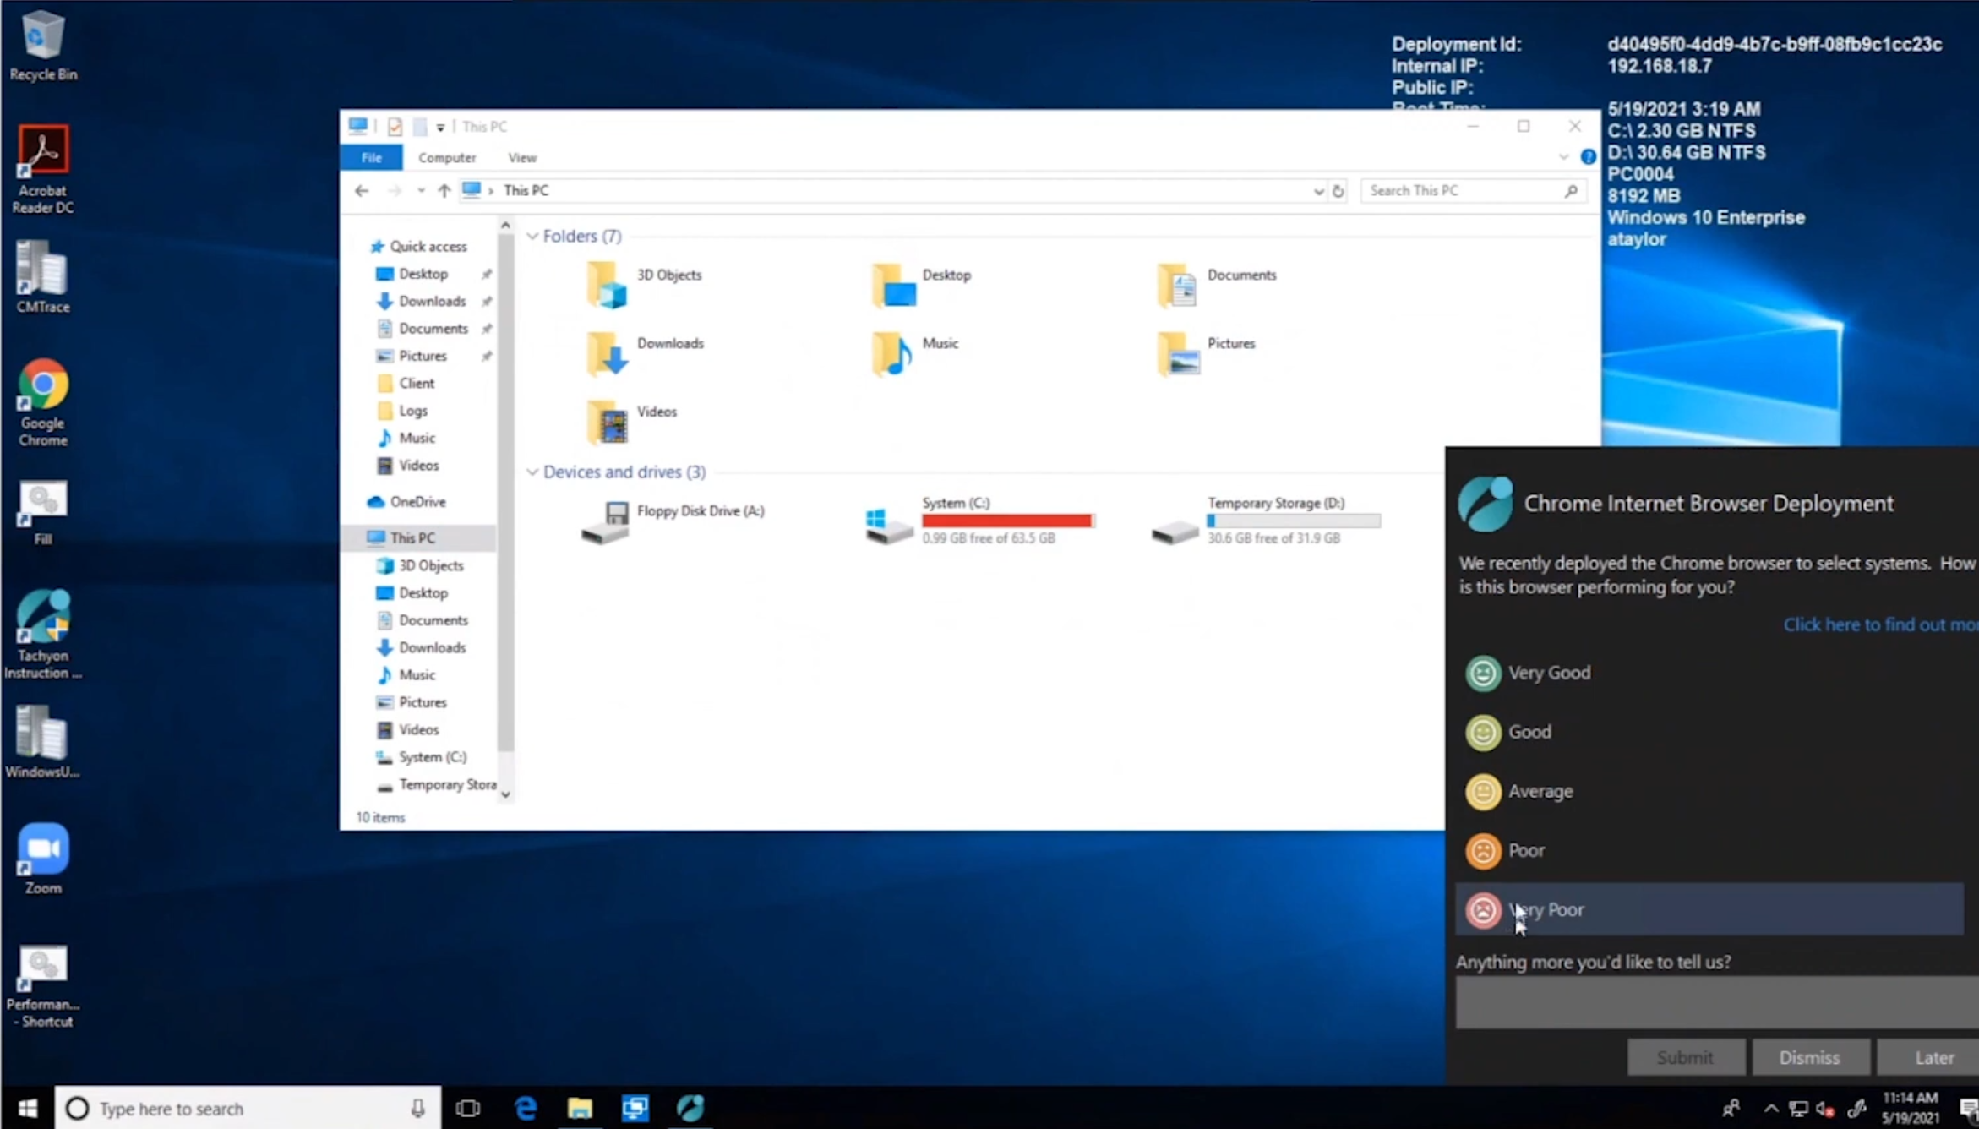Select the System (C:) drive
The width and height of the screenshot is (1979, 1129).
tap(980, 521)
